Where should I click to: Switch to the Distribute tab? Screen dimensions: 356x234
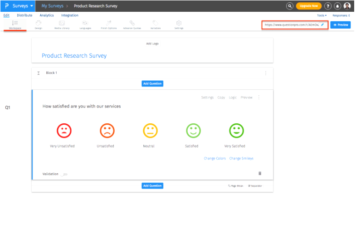pyautogui.click(x=24, y=15)
